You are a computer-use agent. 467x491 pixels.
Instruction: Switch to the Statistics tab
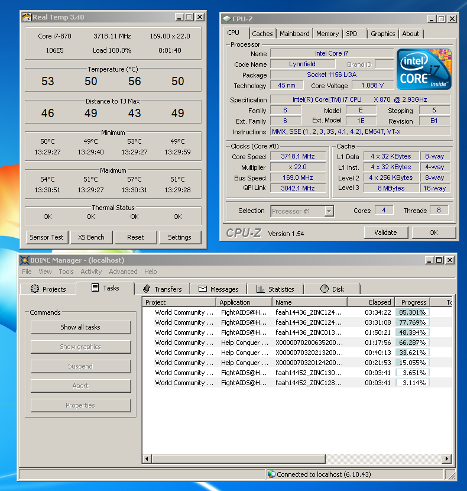(x=275, y=289)
